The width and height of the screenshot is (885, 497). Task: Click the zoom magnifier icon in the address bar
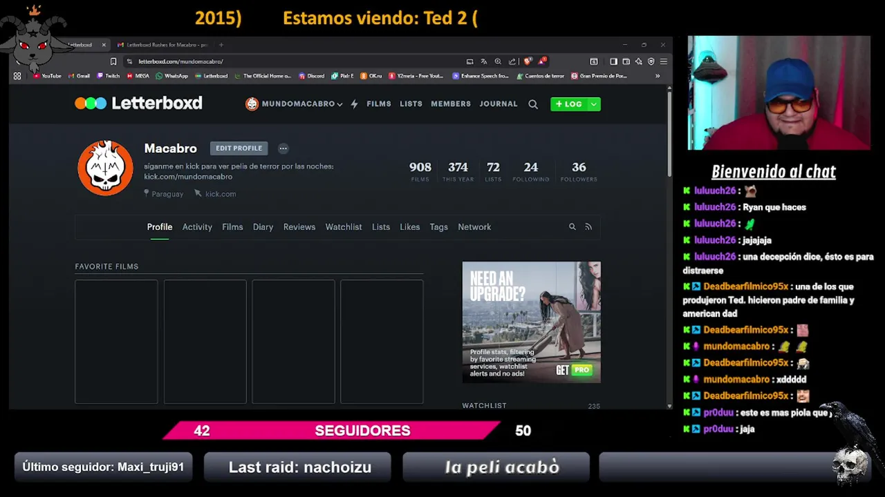(x=498, y=61)
